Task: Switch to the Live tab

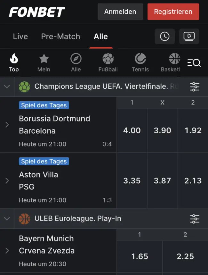Action: click(20, 37)
